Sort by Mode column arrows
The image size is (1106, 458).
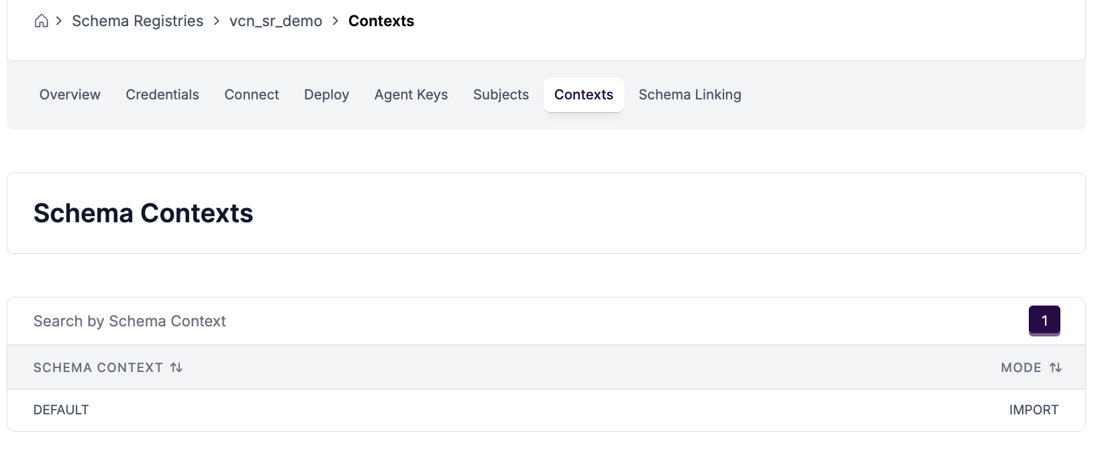point(1056,367)
